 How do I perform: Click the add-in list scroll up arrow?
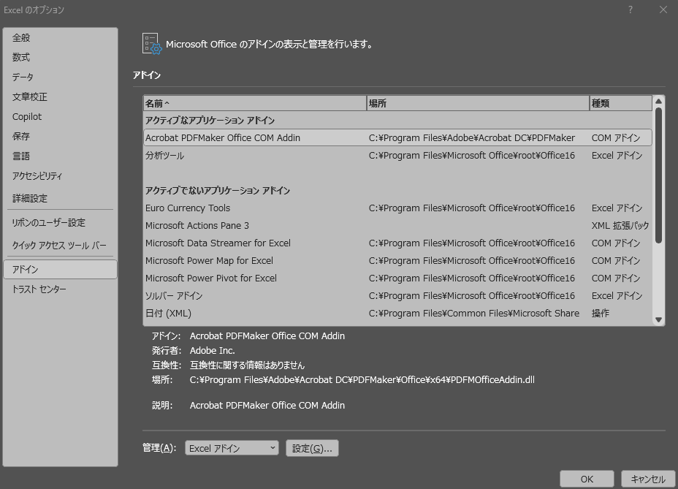click(x=658, y=102)
